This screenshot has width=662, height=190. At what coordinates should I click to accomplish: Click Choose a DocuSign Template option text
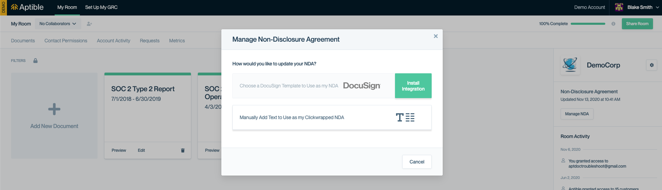click(289, 86)
